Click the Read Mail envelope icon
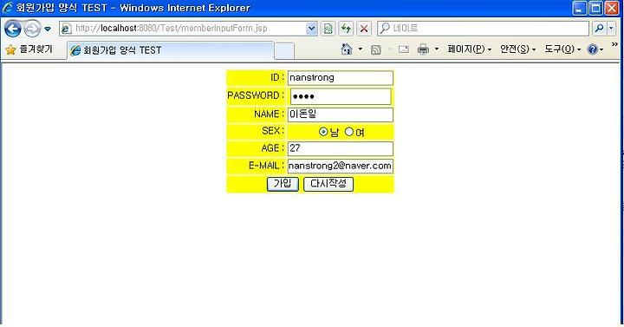The height and width of the screenshot is (327, 624). pos(404,49)
